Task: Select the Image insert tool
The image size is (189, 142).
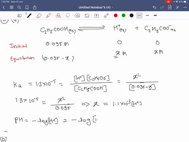Action: [x=87, y=16]
